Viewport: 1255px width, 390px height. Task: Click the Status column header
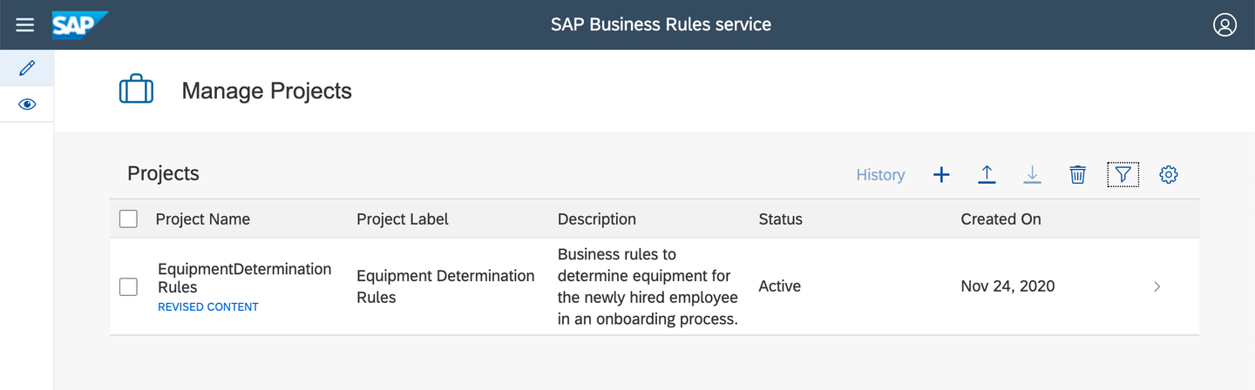(781, 219)
